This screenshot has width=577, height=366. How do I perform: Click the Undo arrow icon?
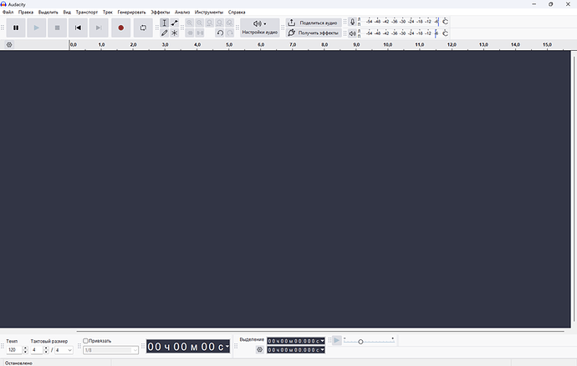click(220, 33)
